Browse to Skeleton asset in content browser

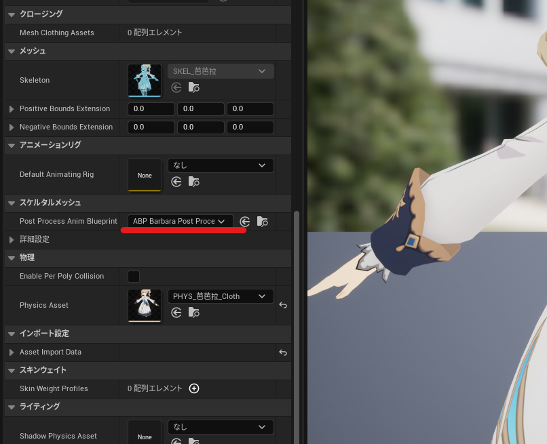pos(193,87)
